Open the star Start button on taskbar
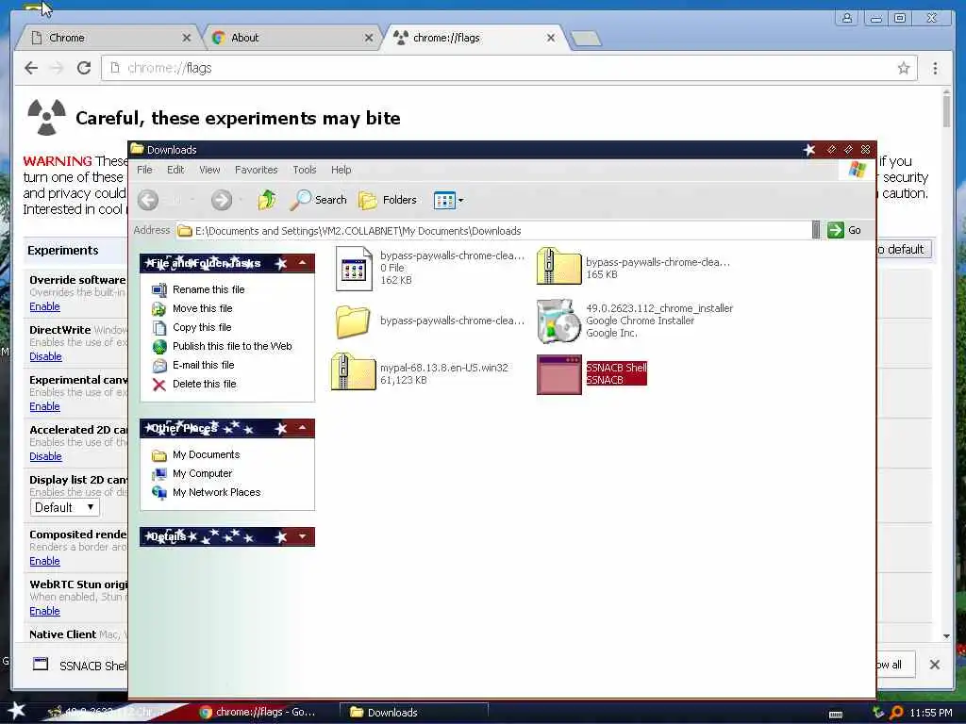Screen dimensions: 966x724 point(16,711)
